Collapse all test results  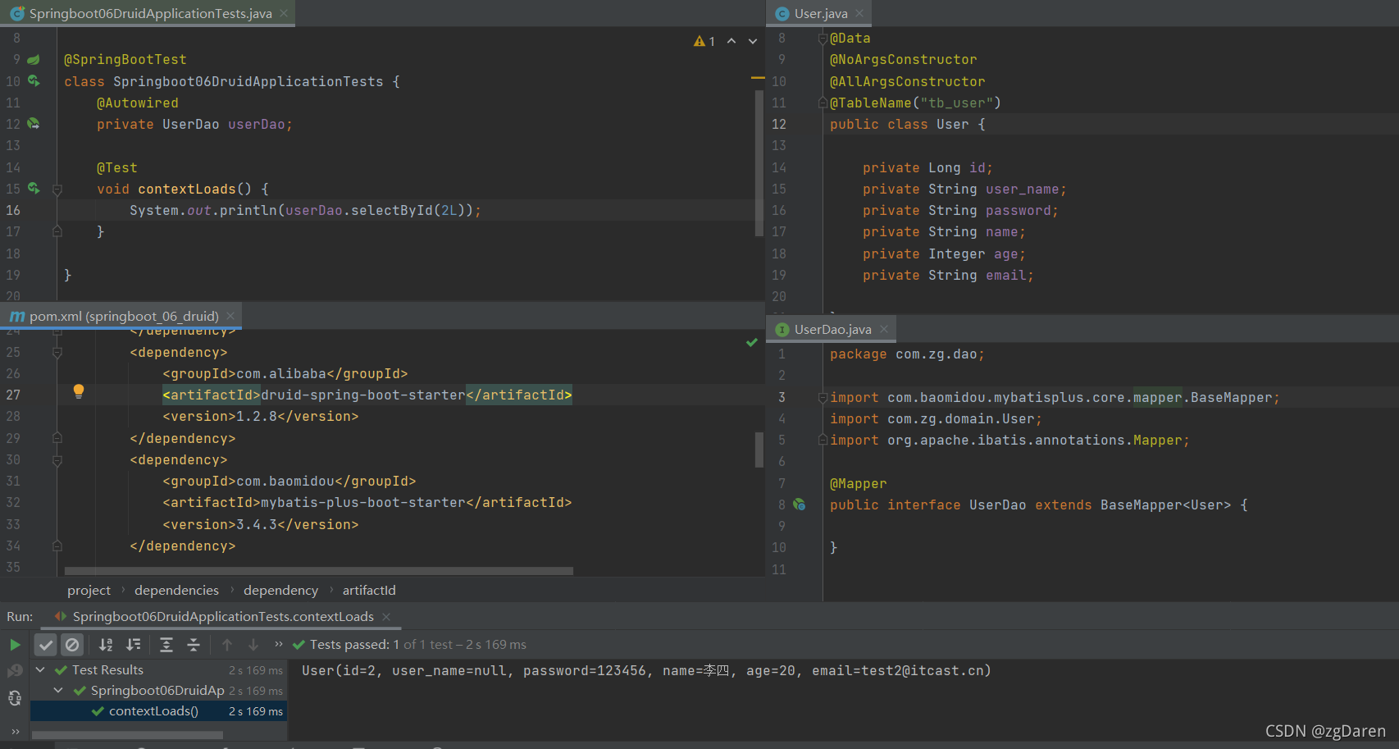[x=194, y=645]
